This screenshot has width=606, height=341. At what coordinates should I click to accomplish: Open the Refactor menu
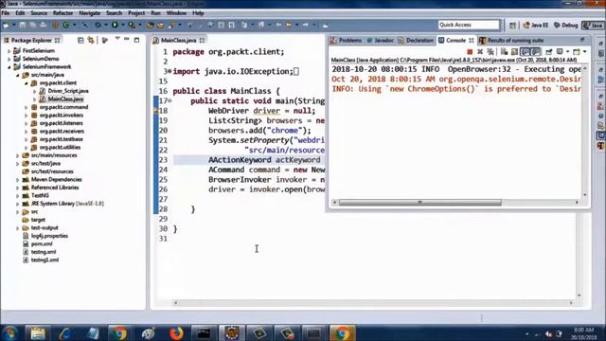point(62,13)
